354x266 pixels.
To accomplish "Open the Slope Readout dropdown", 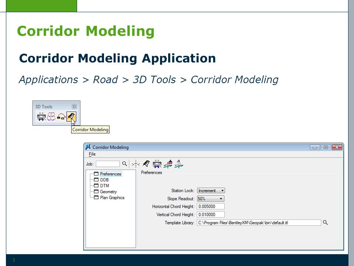I will click(x=211, y=199).
